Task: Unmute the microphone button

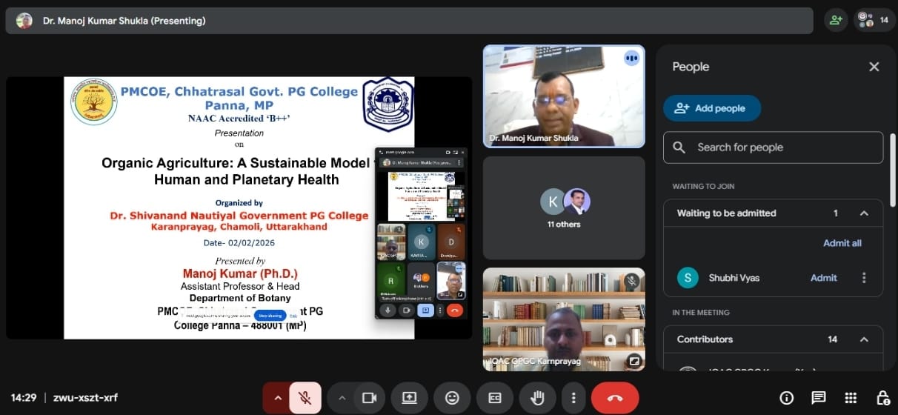Action: (305, 398)
